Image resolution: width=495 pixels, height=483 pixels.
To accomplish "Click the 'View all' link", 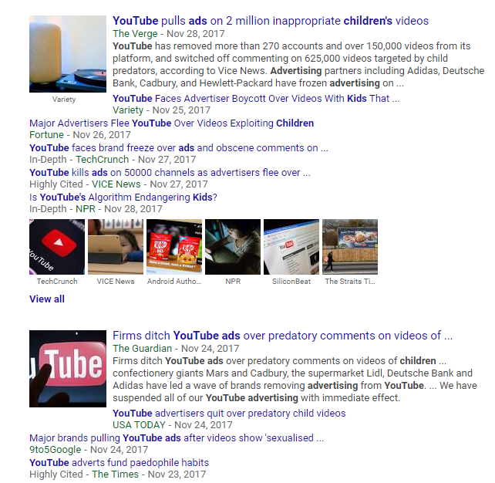I will [47, 299].
